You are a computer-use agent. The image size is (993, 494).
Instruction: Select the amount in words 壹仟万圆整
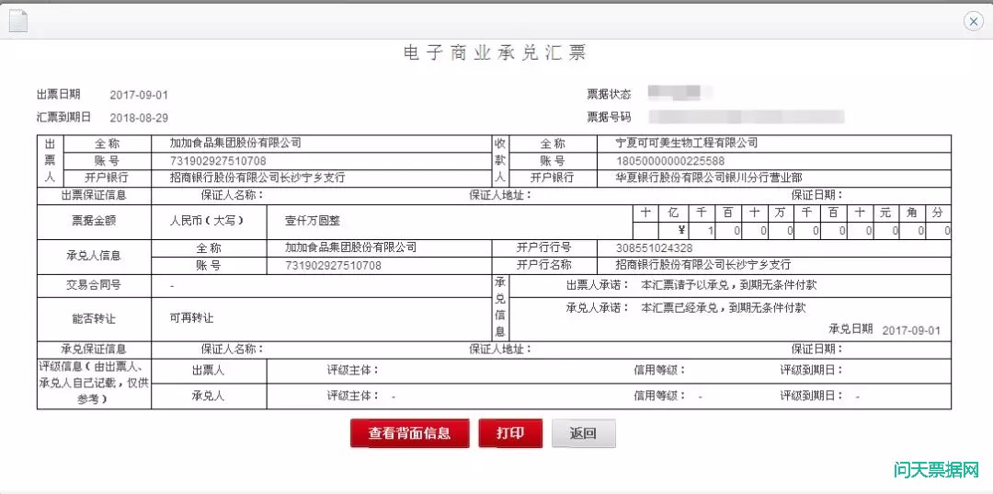[313, 222]
